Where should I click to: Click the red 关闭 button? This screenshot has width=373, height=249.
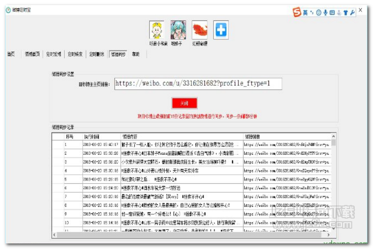pyautogui.click(x=184, y=103)
